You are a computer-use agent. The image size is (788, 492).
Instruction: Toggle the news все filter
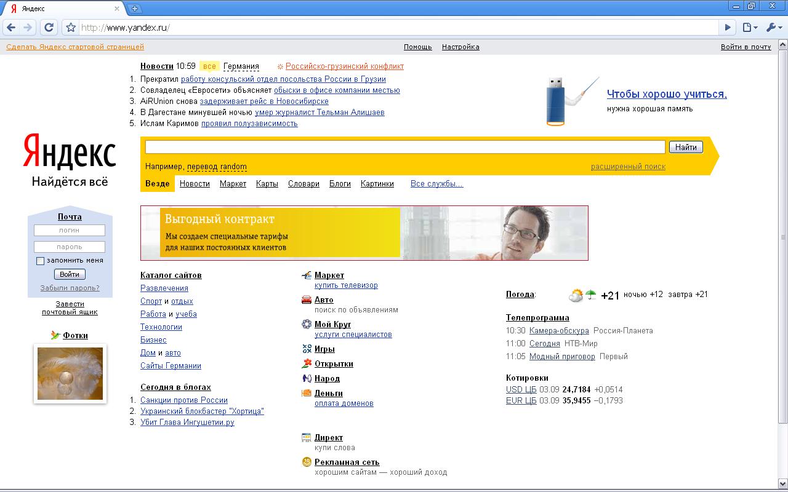(209, 66)
